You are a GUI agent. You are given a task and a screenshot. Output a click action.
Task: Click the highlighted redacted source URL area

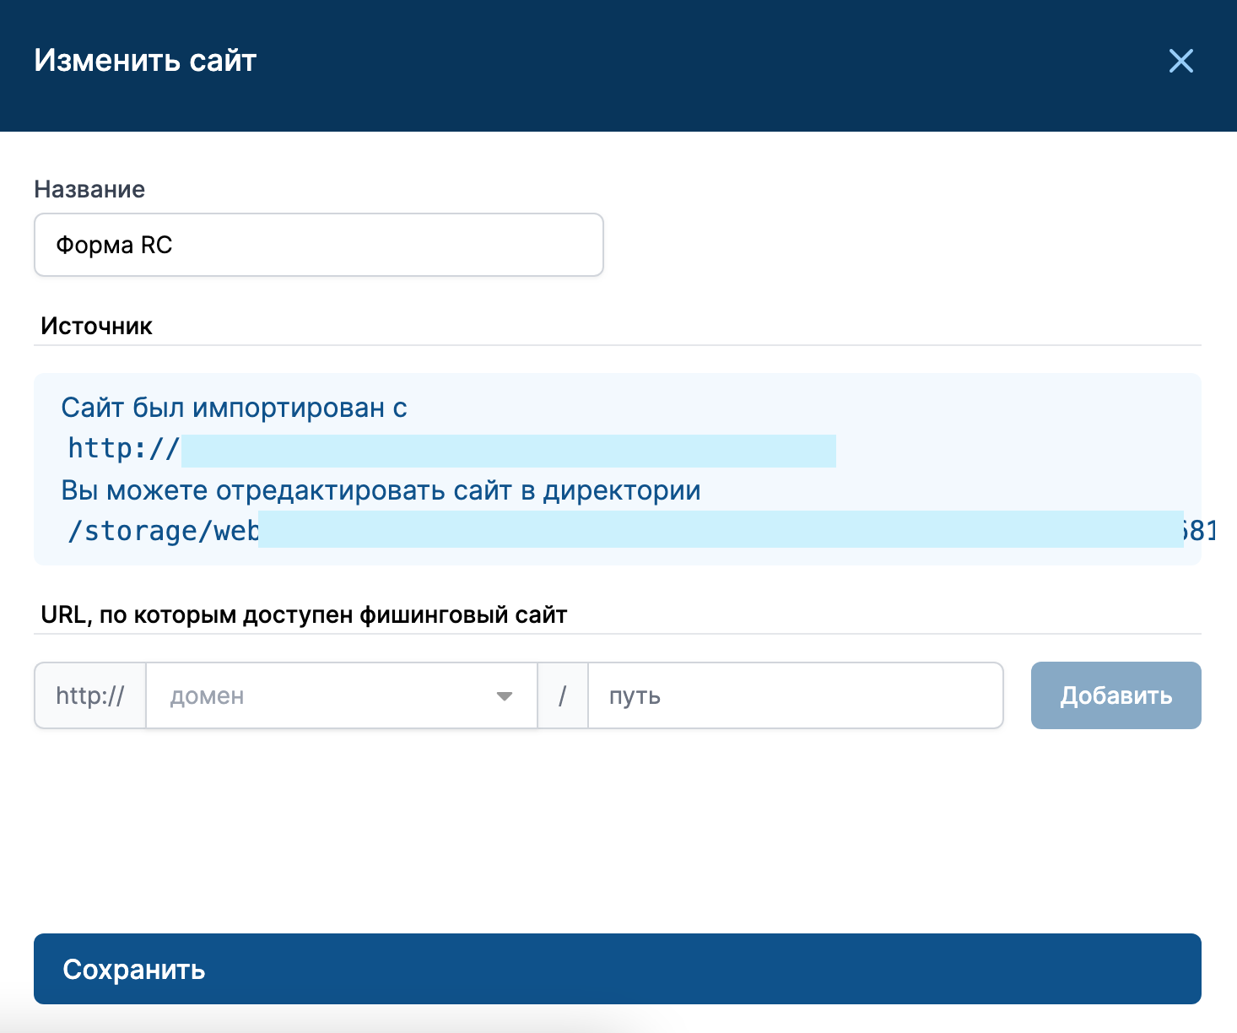click(x=508, y=451)
